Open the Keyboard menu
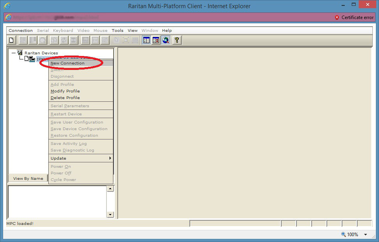Image resolution: width=379 pixels, height=242 pixels. point(63,30)
